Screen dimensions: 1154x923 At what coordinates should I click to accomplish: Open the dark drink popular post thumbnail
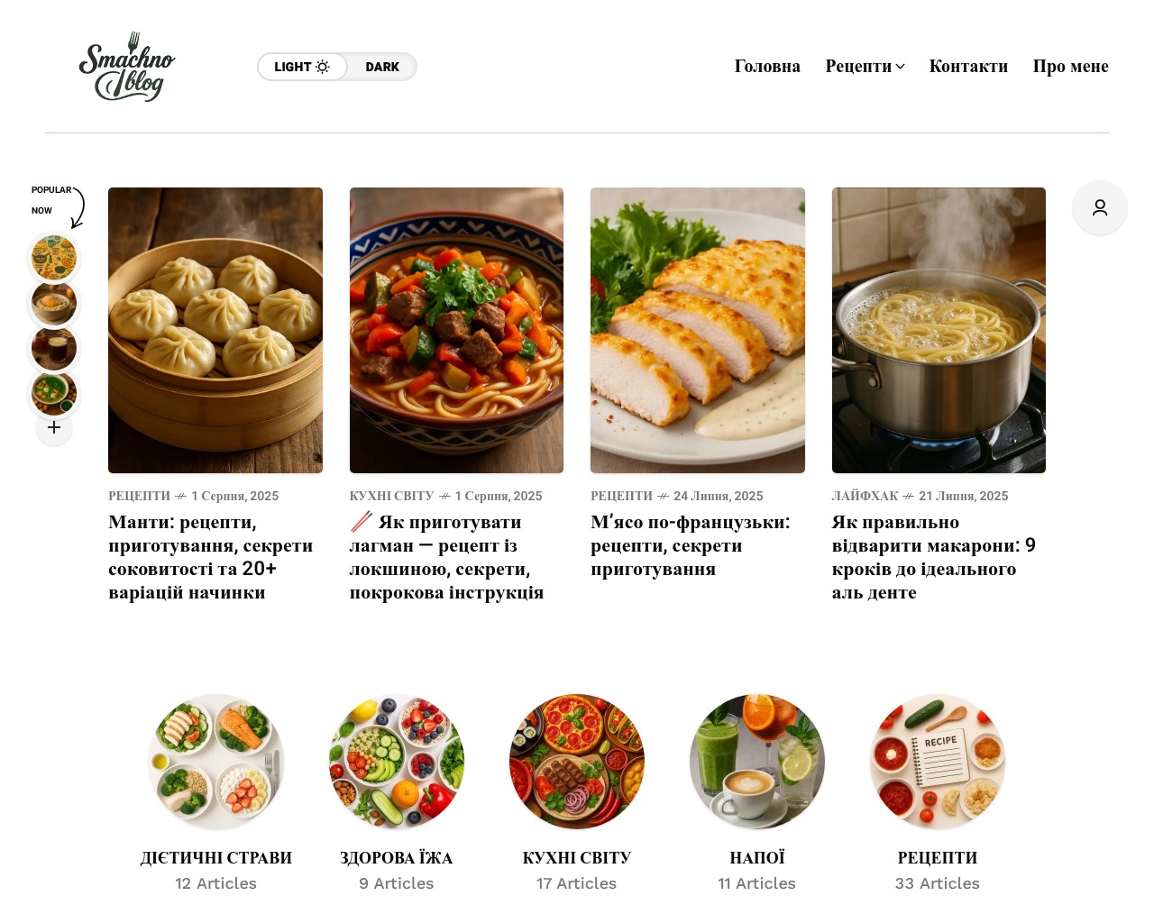(x=54, y=348)
